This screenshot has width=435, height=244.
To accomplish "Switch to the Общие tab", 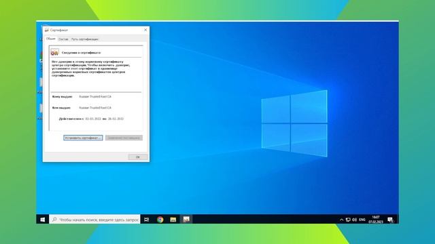I will pyautogui.click(x=50, y=39).
